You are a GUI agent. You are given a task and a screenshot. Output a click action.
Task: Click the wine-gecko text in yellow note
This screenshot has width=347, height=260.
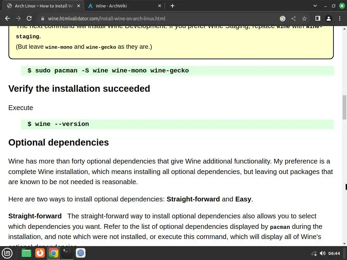101,47
